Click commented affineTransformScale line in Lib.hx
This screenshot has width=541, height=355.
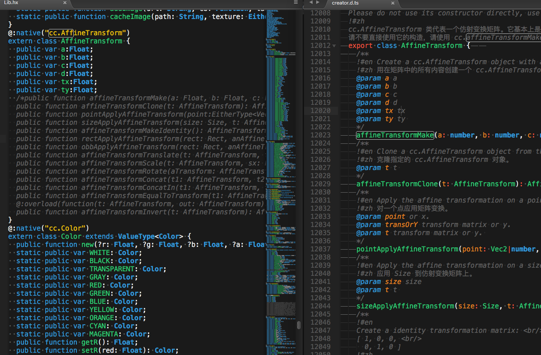[141, 163]
